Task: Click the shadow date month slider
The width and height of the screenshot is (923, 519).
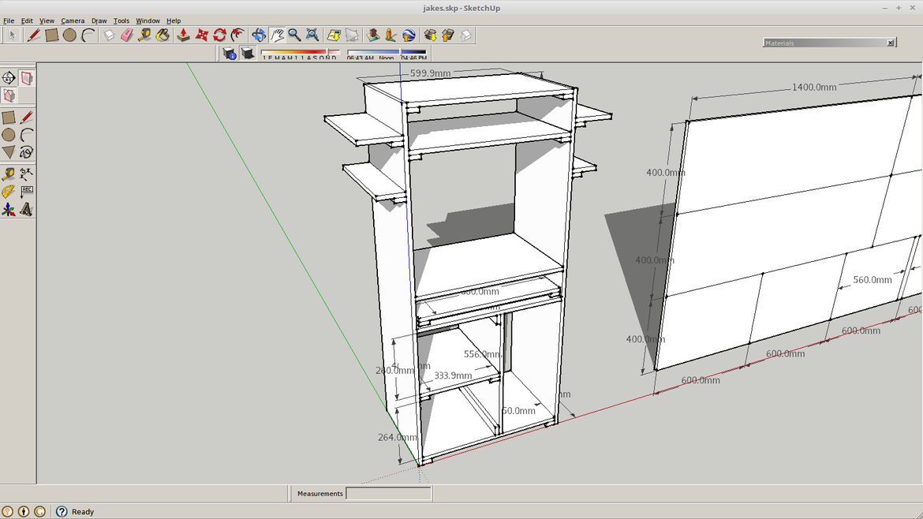Action: [x=300, y=54]
